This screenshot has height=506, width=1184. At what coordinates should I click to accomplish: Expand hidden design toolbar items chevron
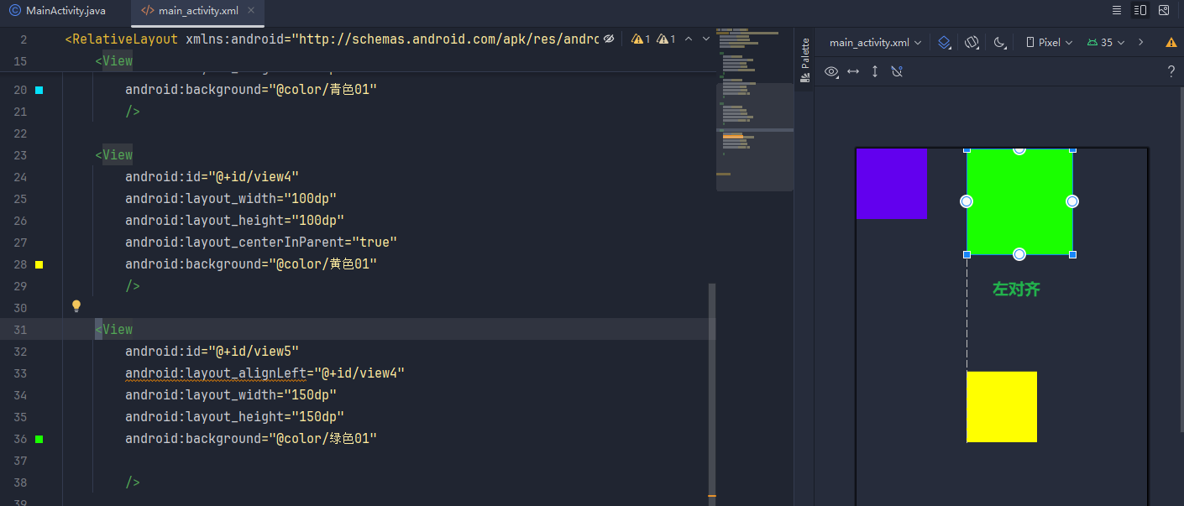click(1140, 42)
